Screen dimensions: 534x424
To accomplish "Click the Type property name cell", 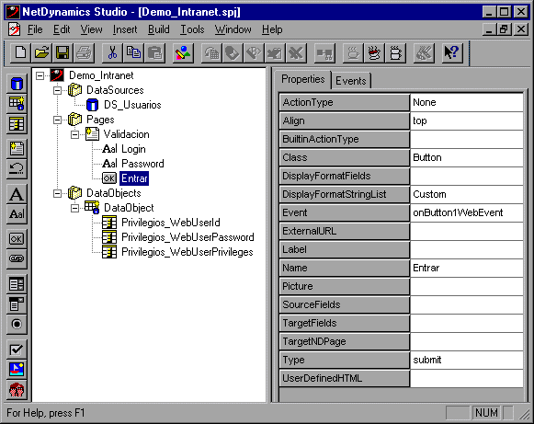I will click(x=345, y=360).
